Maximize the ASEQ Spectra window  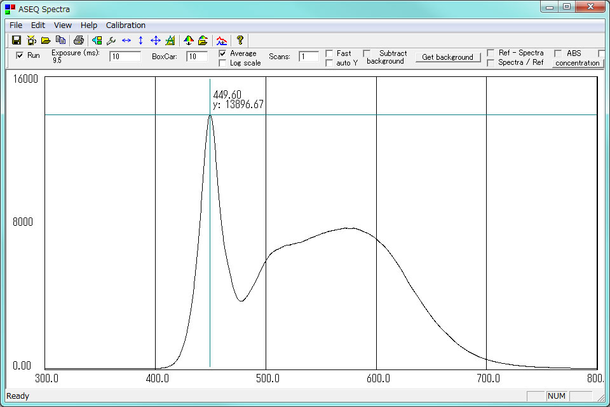click(x=567, y=7)
